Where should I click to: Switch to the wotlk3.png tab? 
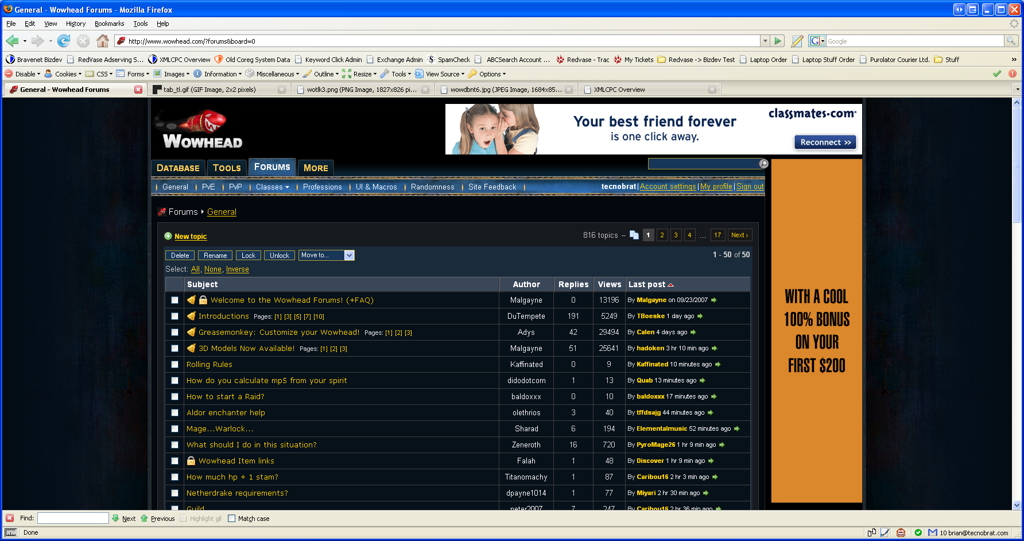363,90
